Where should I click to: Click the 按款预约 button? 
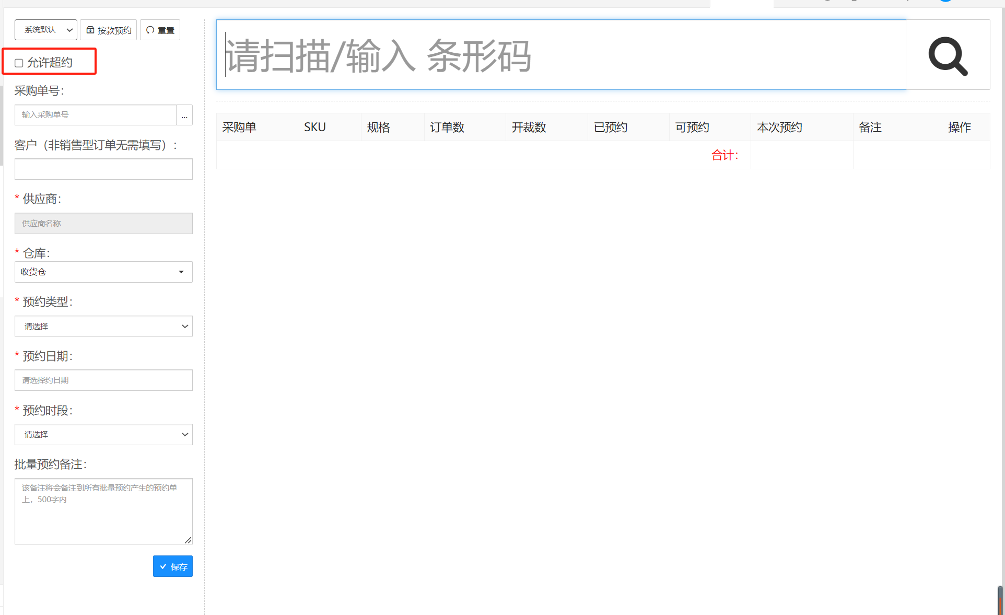coord(109,30)
